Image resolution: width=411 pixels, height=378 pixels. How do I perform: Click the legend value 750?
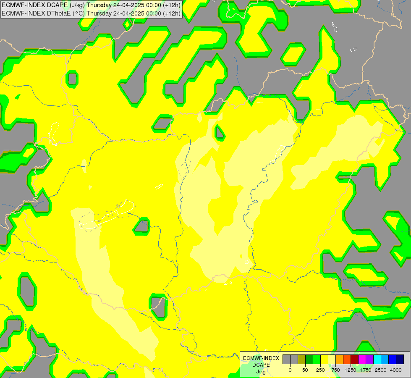[x=335, y=370]
